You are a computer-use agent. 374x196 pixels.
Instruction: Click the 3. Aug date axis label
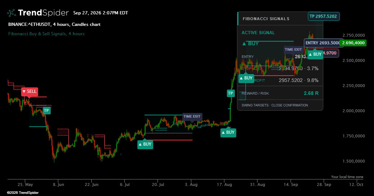click(191, 184)
